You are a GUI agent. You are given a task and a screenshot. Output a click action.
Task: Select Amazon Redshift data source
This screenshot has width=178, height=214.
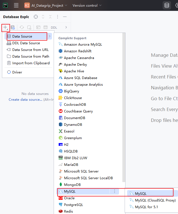pyautogui.click(x=88, y=51)
